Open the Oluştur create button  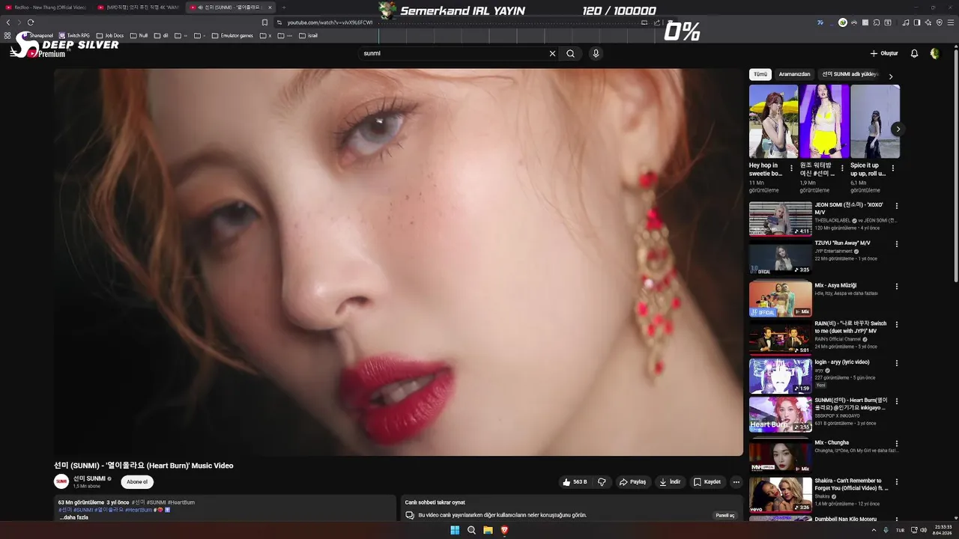884,53
